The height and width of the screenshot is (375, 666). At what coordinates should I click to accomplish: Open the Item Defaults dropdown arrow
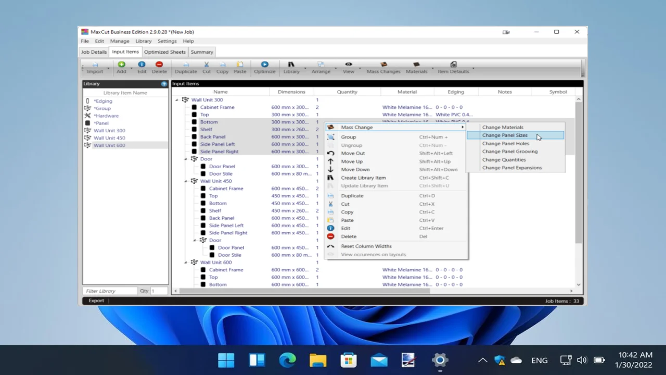(472, 68)
